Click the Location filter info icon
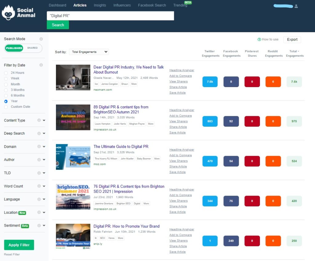Screen dimensions: 315x261 tap(39, 212)
